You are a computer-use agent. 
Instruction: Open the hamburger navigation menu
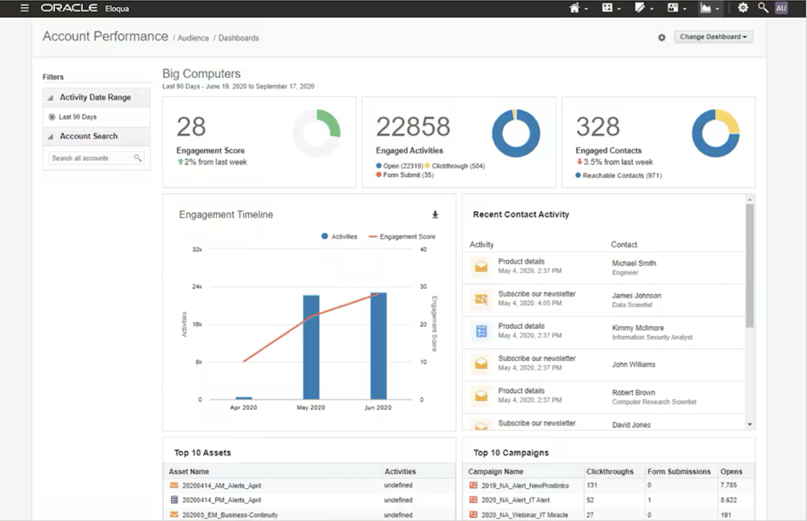click(x=25, y=8)
